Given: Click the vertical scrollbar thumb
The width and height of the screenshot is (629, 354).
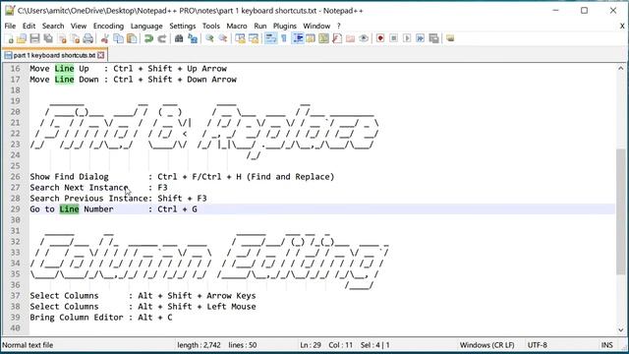Looking at the screenshot, I should coord(620,211).
